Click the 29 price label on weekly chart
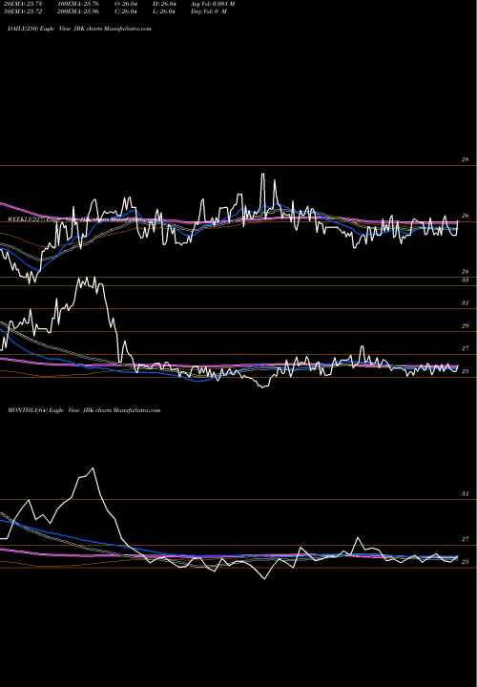The height and width of the screenshot is (687, 477). pos(466,326)
